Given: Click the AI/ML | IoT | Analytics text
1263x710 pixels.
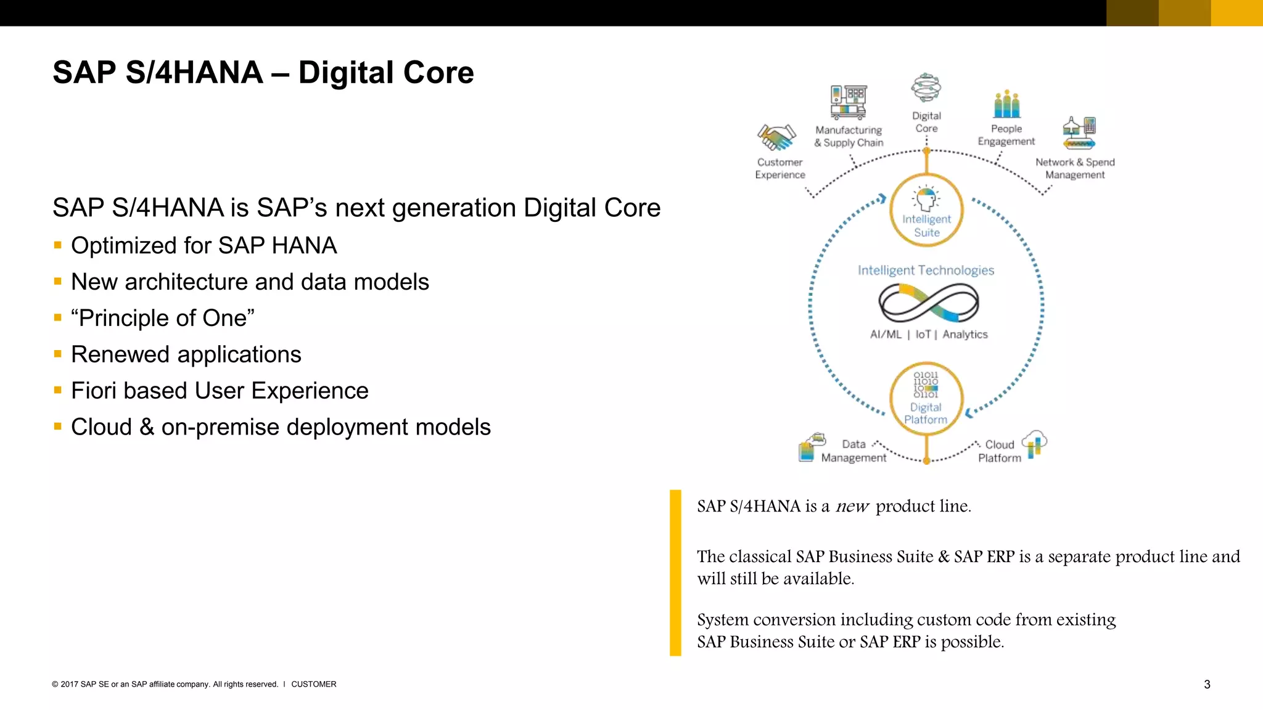Looking at the screenshot, I should (929, 334).
